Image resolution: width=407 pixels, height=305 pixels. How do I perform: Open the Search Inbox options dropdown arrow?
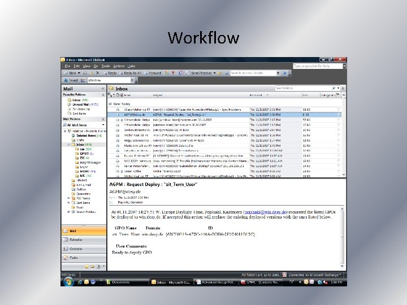point(338,89)
